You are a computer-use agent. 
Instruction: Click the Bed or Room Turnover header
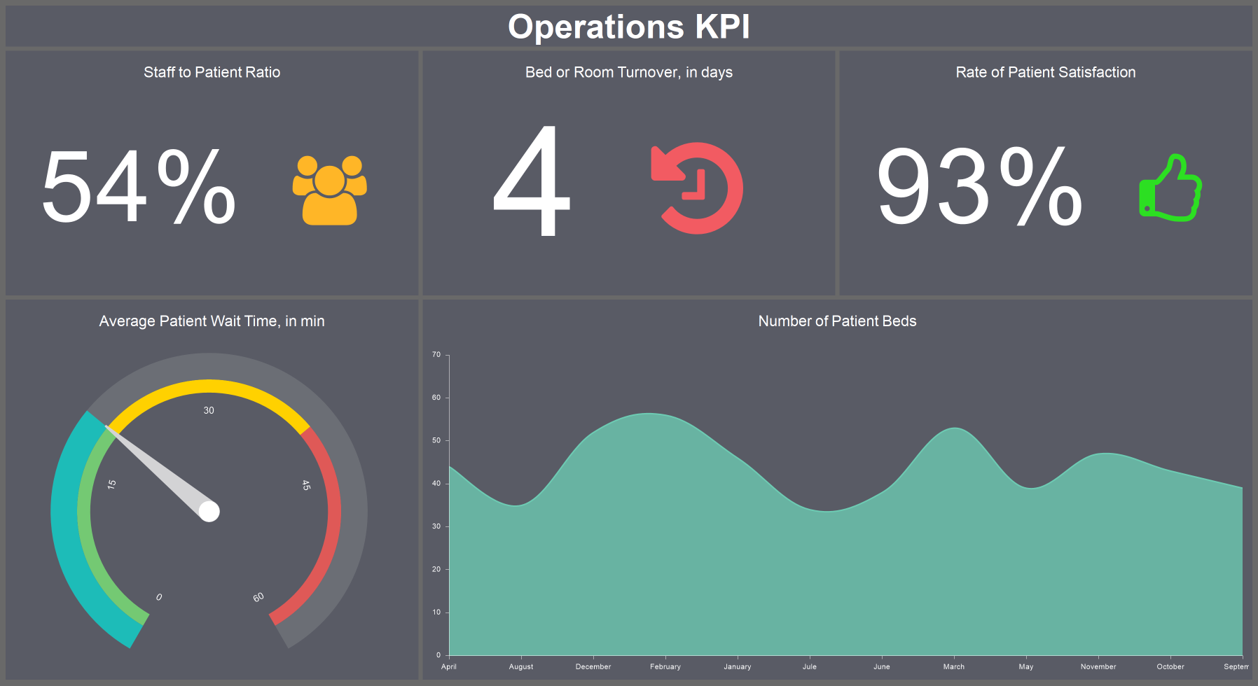point(628,71)
